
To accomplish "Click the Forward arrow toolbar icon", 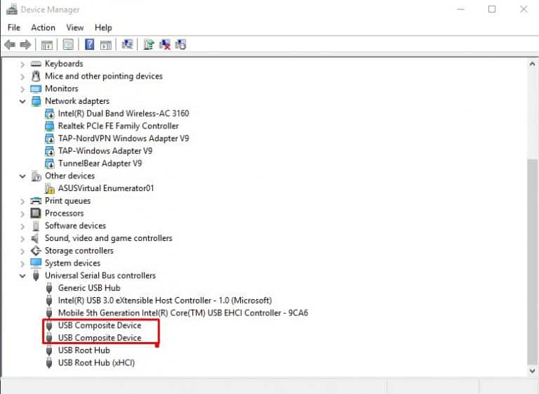I will tap(25, 44).
